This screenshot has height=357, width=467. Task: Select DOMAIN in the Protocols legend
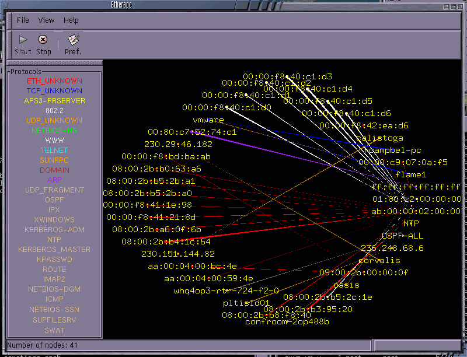[54, 170]
